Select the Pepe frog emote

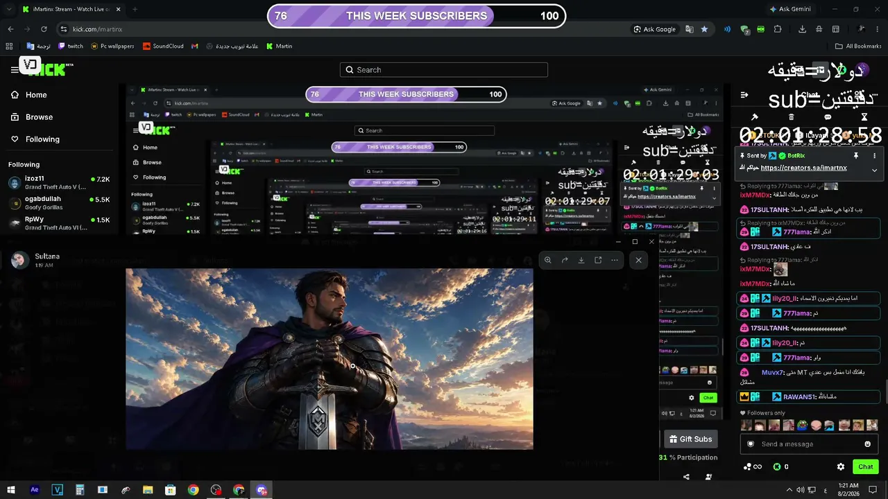pos(803,425)
